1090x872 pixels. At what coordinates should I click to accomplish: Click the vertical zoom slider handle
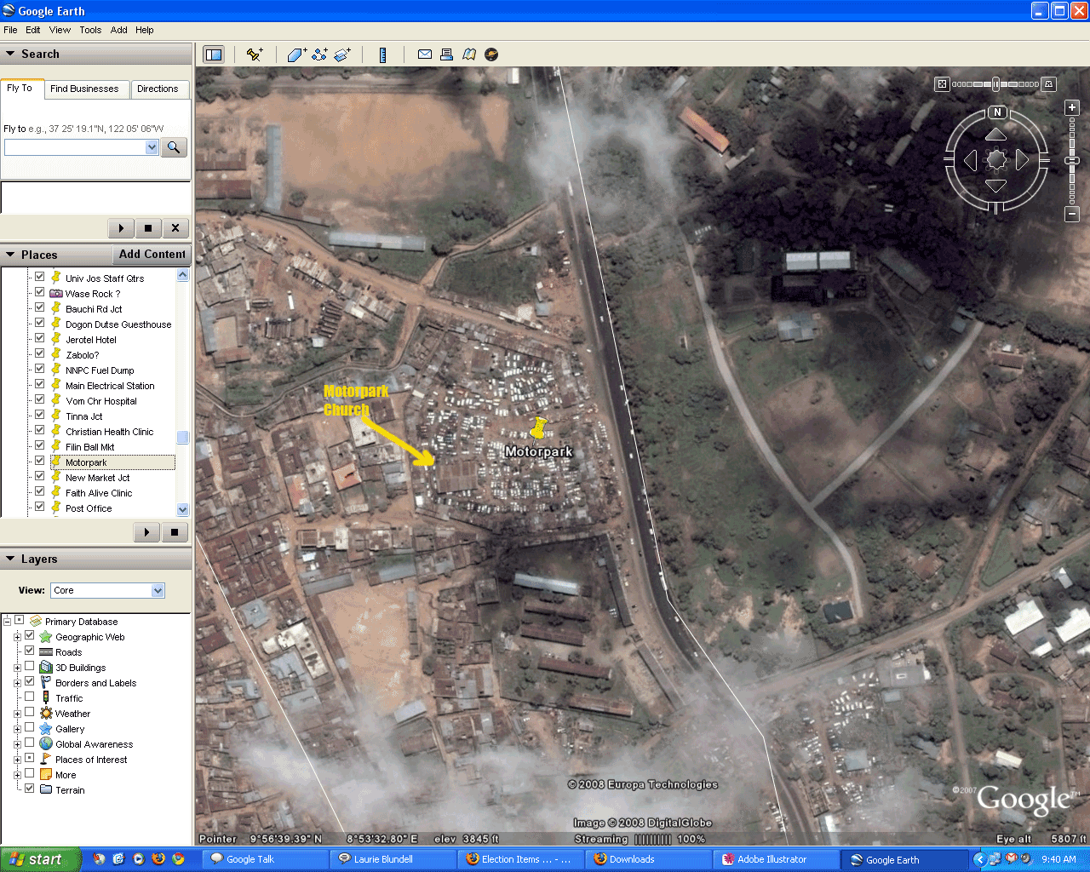1072,160
